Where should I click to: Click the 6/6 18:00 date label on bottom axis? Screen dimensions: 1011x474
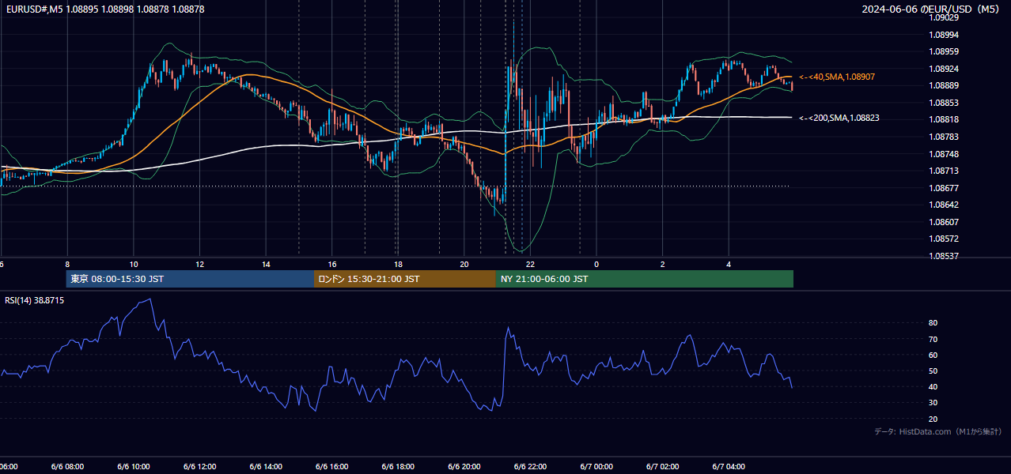(x=399, y=467)
